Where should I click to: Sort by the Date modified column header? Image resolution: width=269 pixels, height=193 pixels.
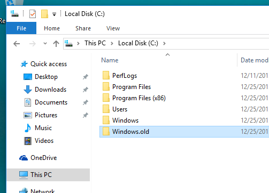254,60
